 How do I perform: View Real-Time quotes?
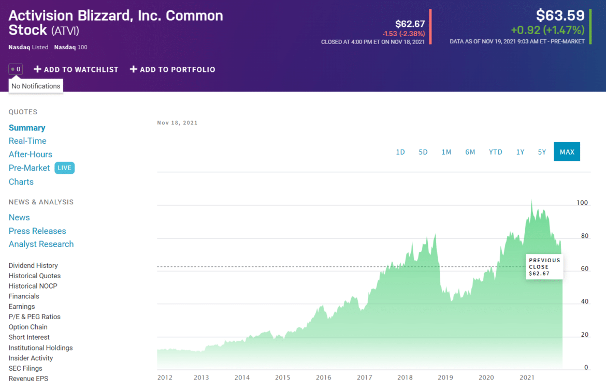[x=27, y=141]
